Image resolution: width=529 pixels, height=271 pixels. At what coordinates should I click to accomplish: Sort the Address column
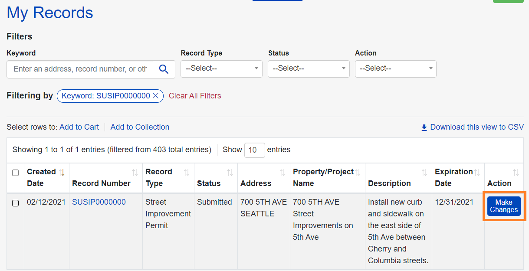[x=283, y=173]
